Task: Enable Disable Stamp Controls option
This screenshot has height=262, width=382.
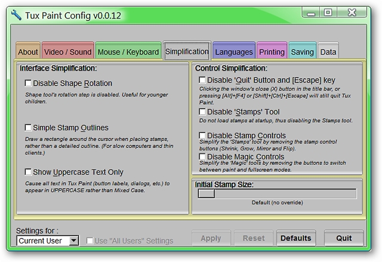Action: pyautogui.click(x=202, y=135)
